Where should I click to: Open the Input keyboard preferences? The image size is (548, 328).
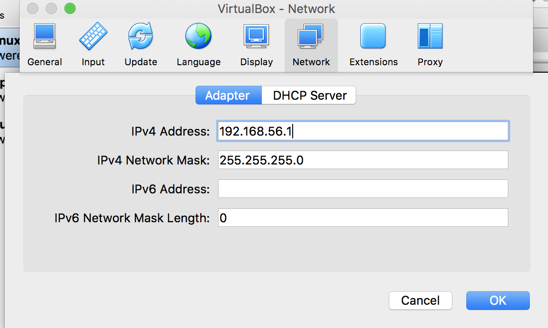point(93,45)
